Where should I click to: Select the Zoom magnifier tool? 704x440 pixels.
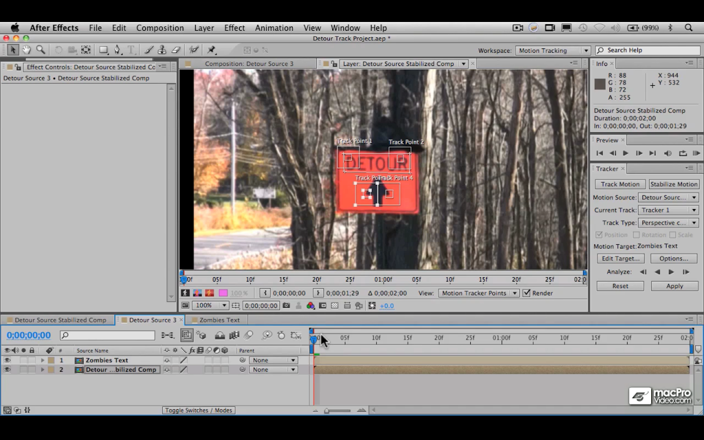[x=40, y=50]
